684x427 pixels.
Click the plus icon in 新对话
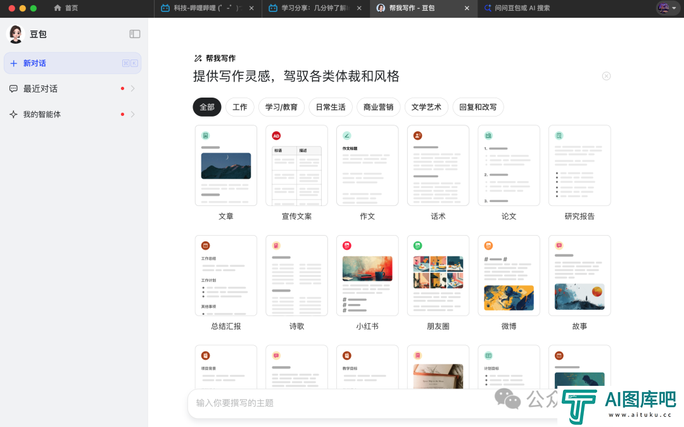13,63
